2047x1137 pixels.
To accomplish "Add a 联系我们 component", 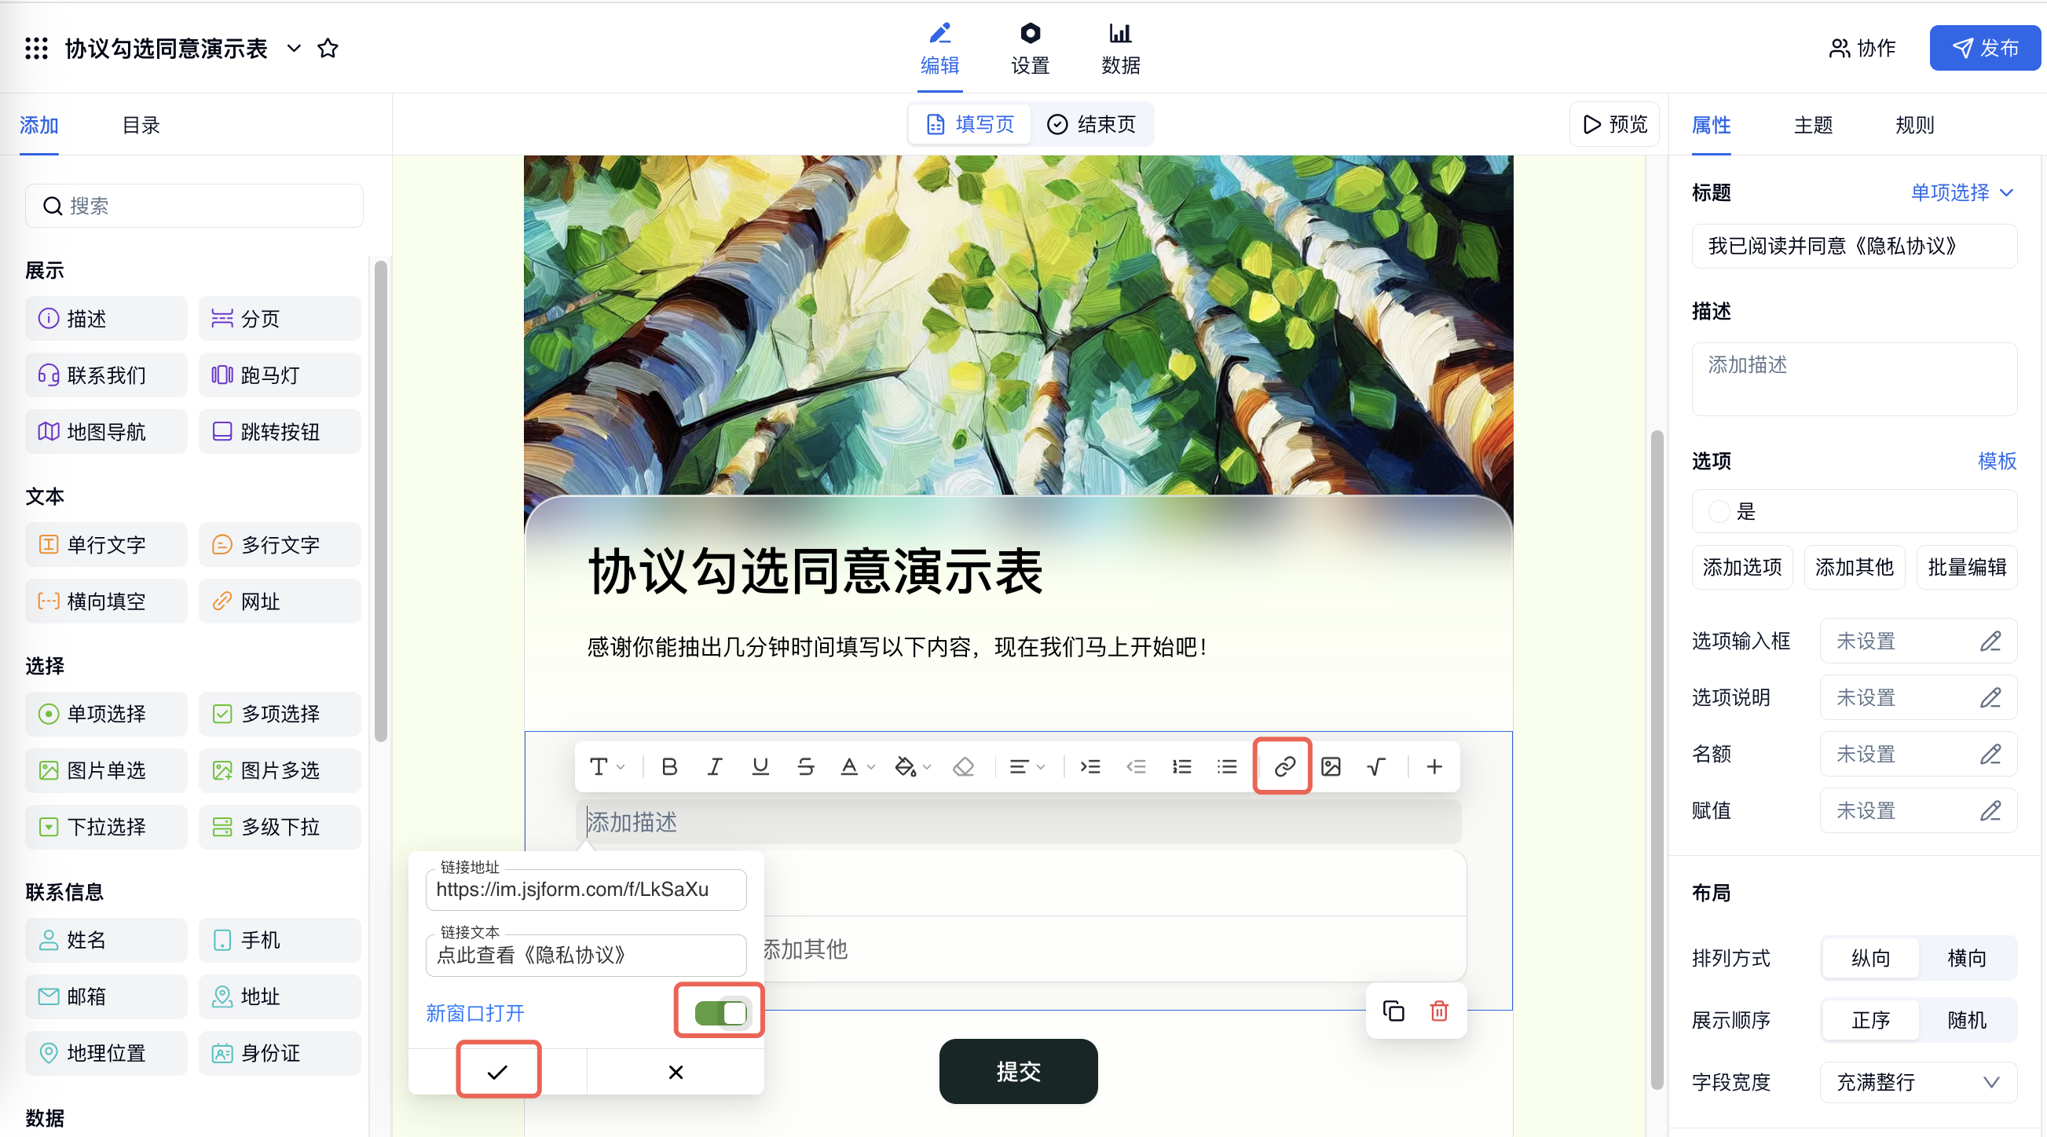I will click(x=107, y=375).
